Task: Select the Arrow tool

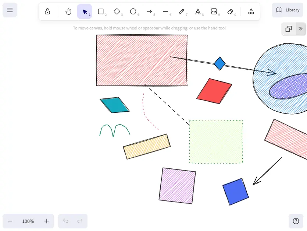Action: click(x=149, y=11)
